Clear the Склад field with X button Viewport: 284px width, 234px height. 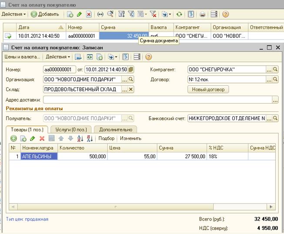[130, 89]
